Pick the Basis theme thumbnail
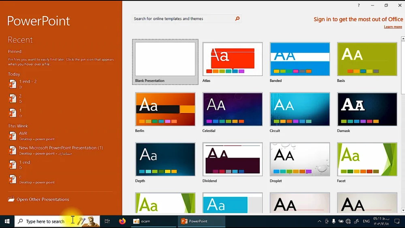The width and height of the screenshot is (405, 228). [x=367, y=59]
